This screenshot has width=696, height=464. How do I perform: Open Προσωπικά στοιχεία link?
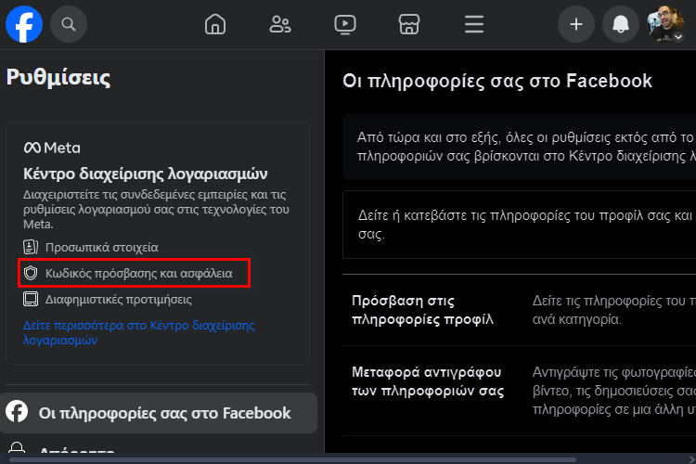(102, 248)
